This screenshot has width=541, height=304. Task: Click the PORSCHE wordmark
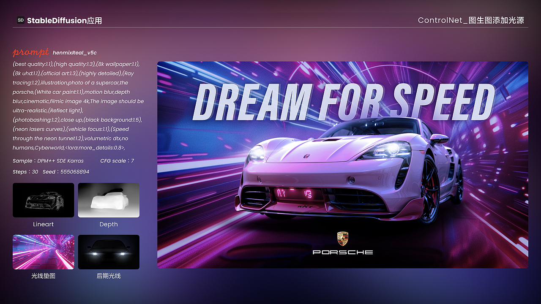click(343, 252)
